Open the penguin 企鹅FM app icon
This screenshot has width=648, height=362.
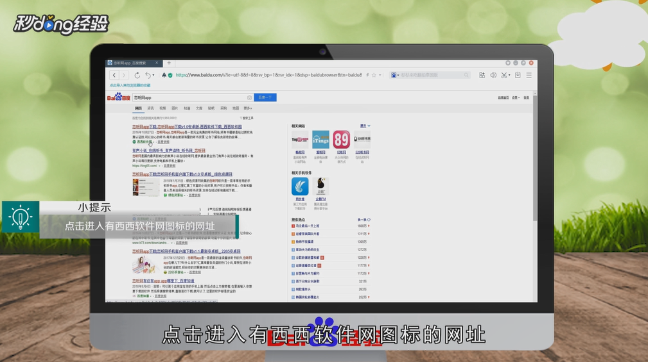tap(320, 186)
